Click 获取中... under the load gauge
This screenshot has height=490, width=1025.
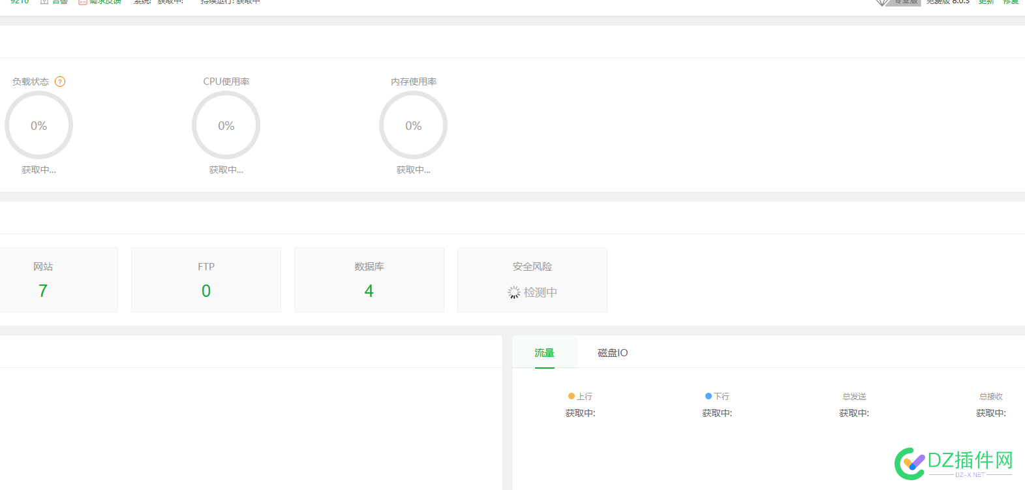pyautogui.click(x=38, y=170)
